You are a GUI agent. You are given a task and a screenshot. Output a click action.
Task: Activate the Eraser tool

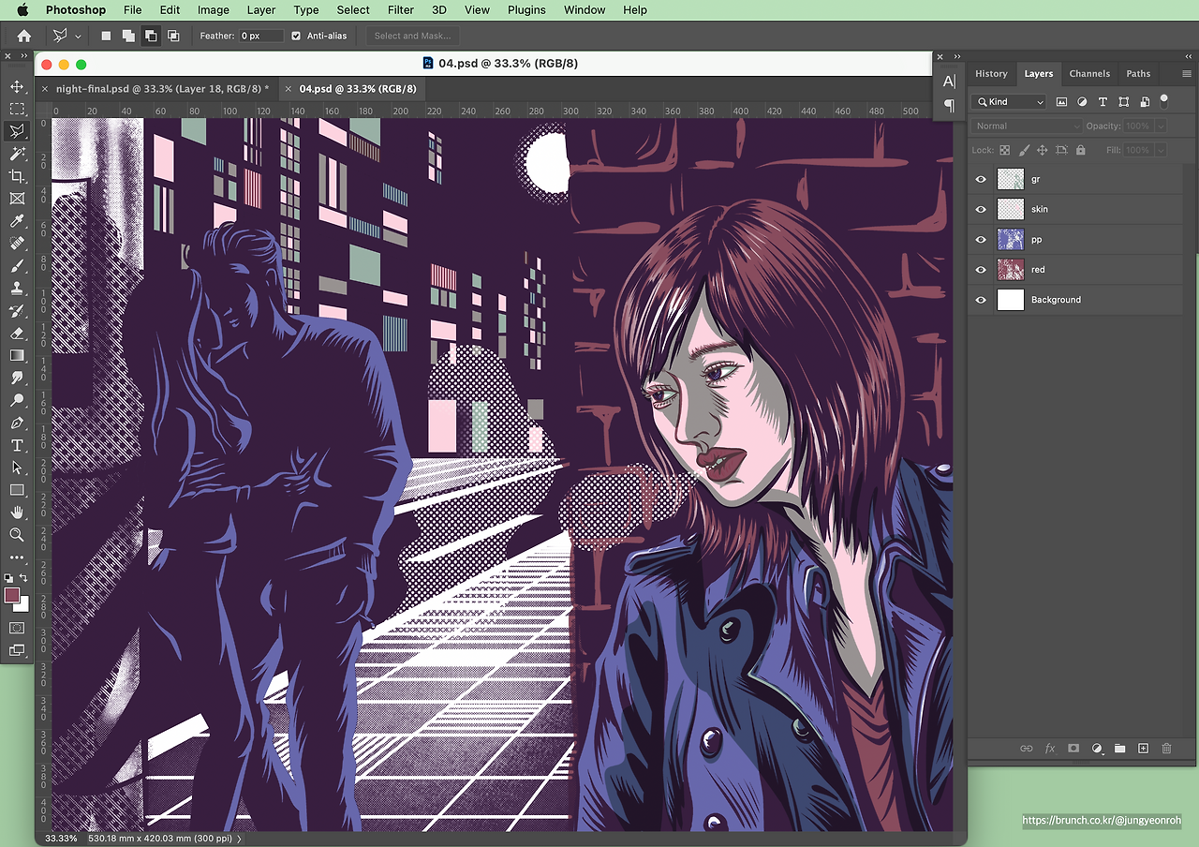[17, 333]
